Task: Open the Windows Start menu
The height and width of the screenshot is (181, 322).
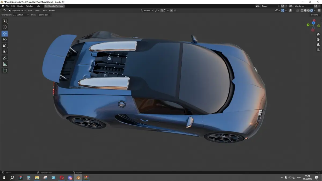Action: [x=4, y=178]
